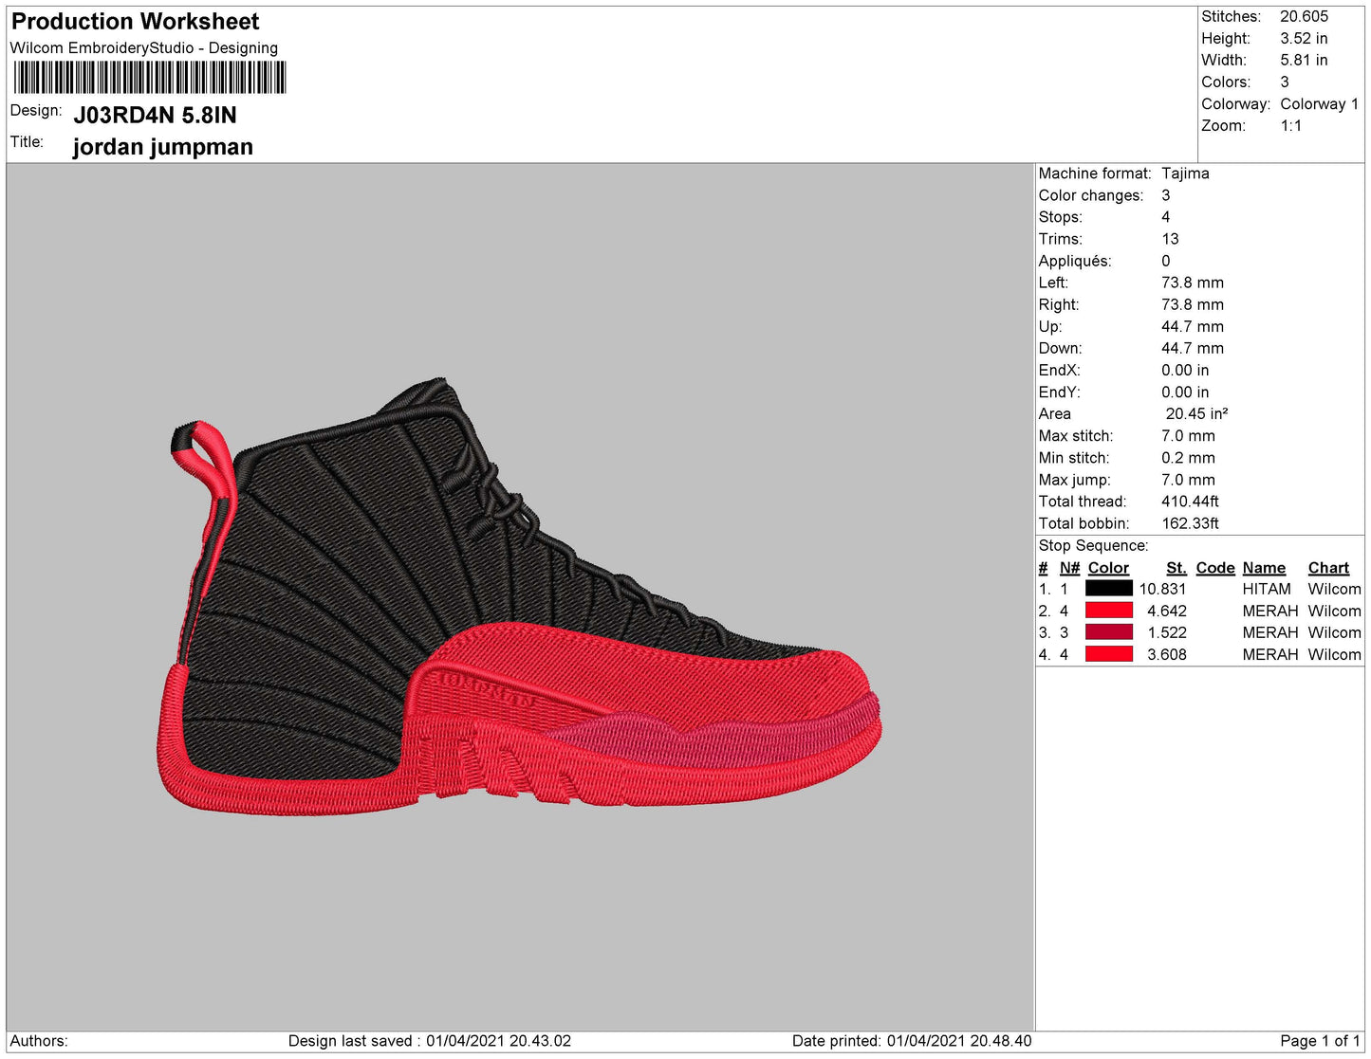This screenshot has width=1371, height=1059.
Task: Click the 'Name' column header
Action: click(x=1264, y=568)
